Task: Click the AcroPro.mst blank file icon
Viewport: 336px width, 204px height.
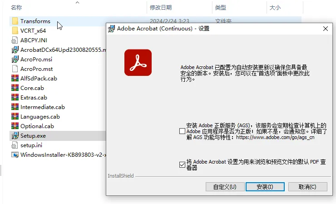Action: 15,69
